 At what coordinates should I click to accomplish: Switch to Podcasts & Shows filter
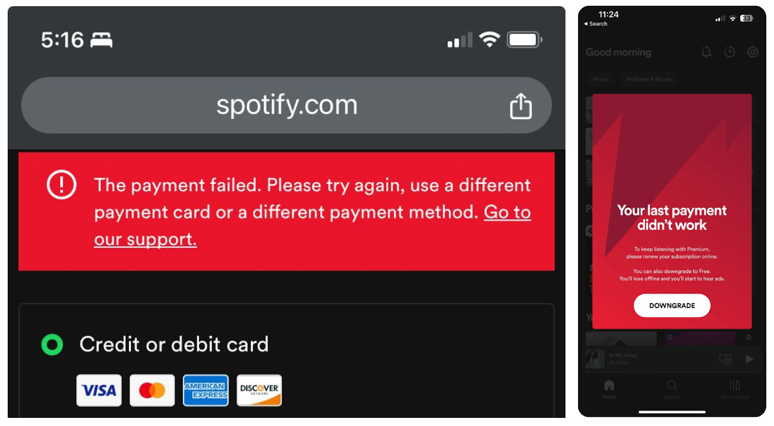click(x=649, y=79)
